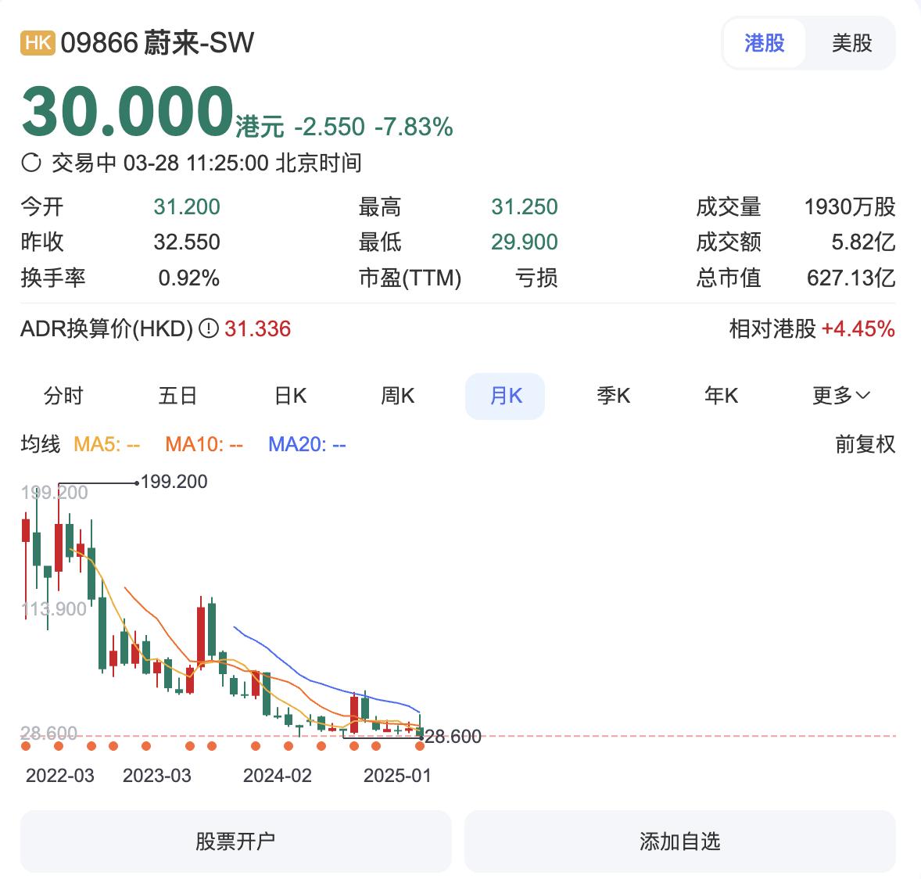The height and width of the screenshot is (879, 921).
Task: Click the MA5 moving average label
Action: (x=107, y=444)
